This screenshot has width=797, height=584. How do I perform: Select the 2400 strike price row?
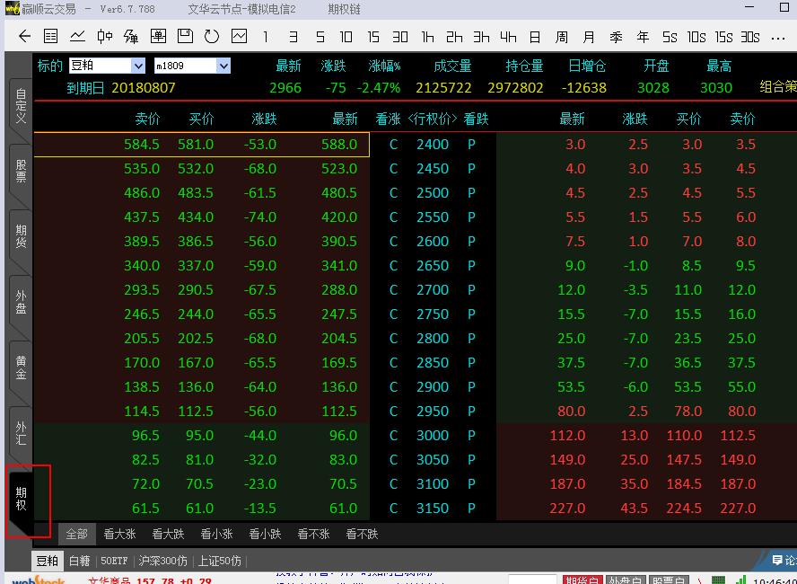pyautogui.click(x=432, y=144)
